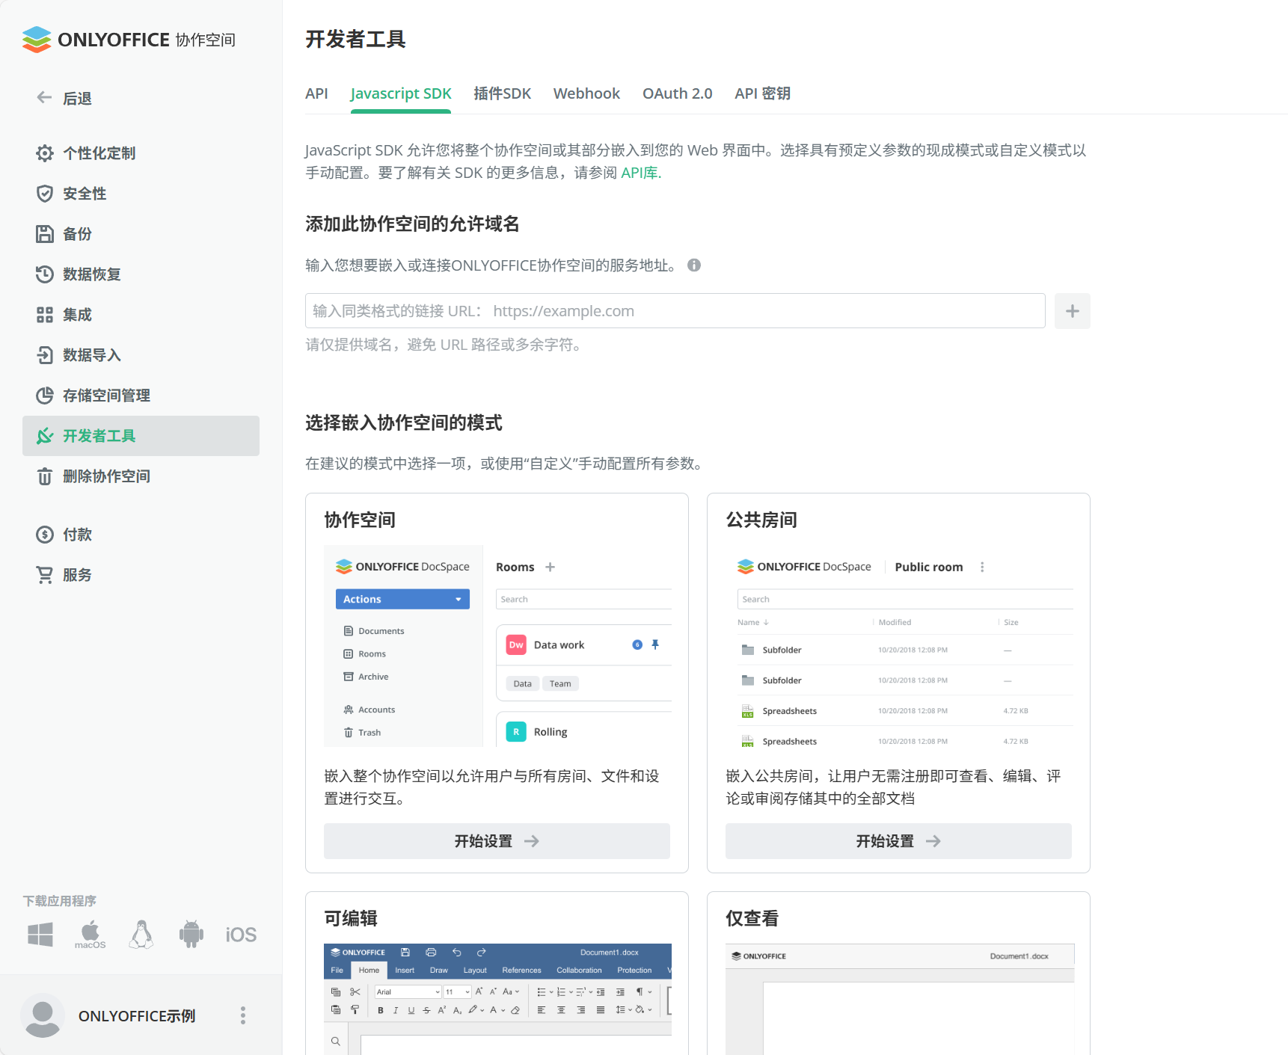Click the 开发者工具 page heading
Viewport: 1288px width, 1055px height.
(x=355, y=39)
